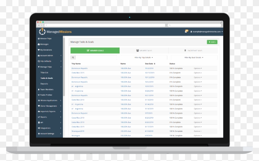Sort the table by Due Date
Image resolution: width=259 pixels, height=161 pixels.
point(150,64)
